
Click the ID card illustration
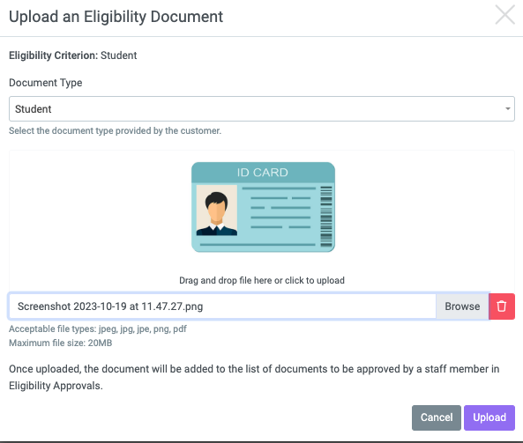(x=263, y=207)
